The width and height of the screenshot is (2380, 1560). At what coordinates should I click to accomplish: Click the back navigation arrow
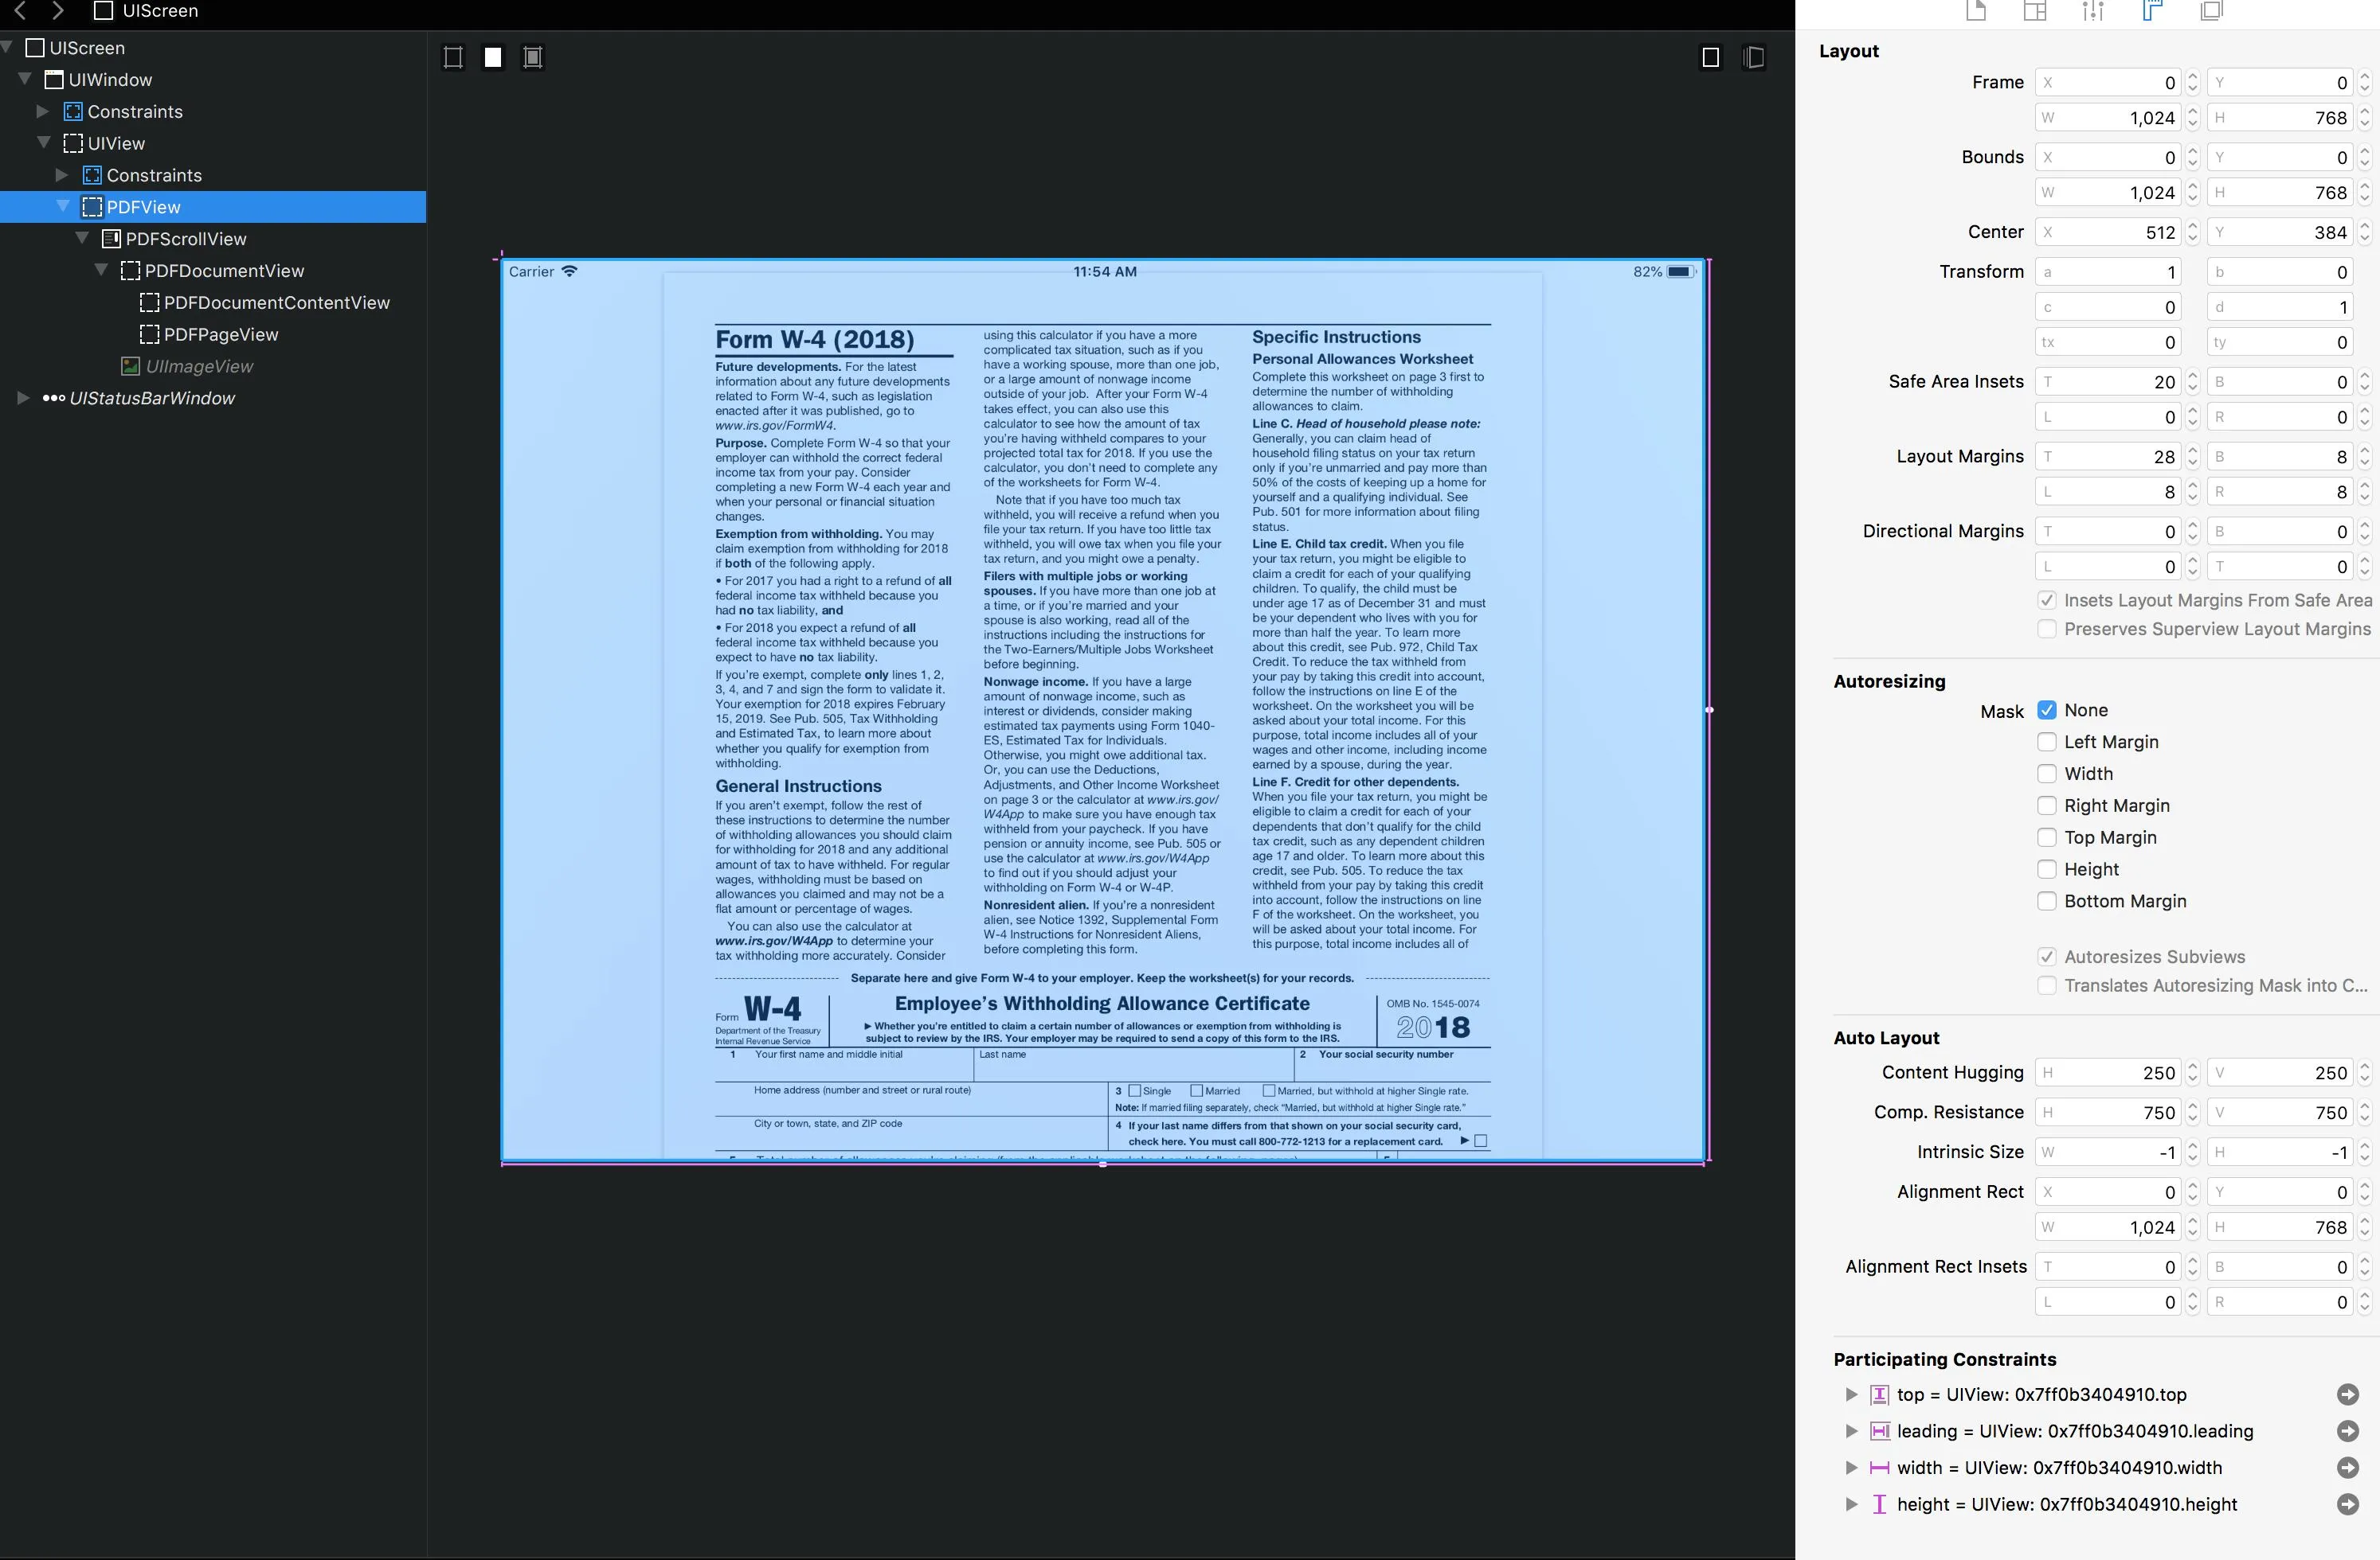click(x=20, y=11)
